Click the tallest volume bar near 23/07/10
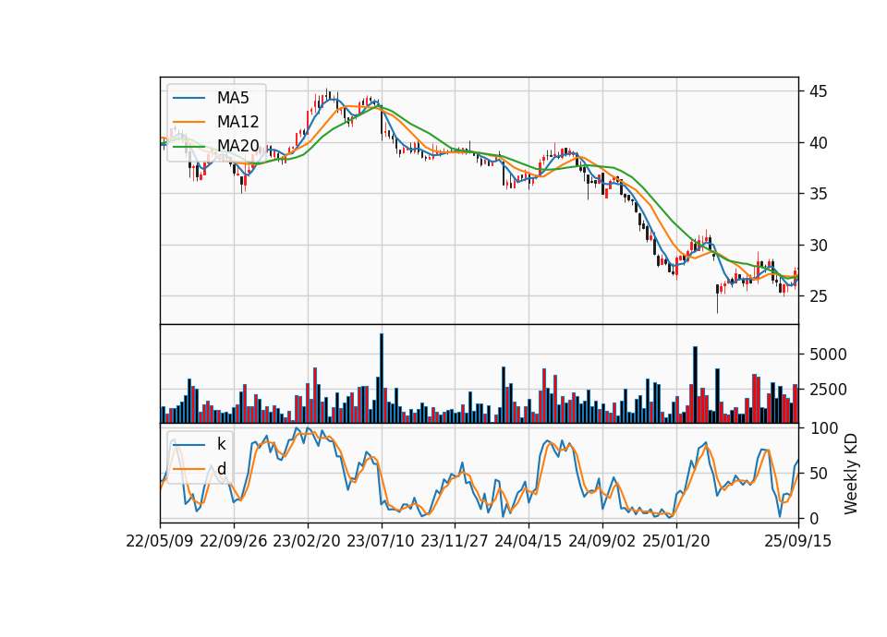Screen dimensions: 887x637 coord(382,379)
